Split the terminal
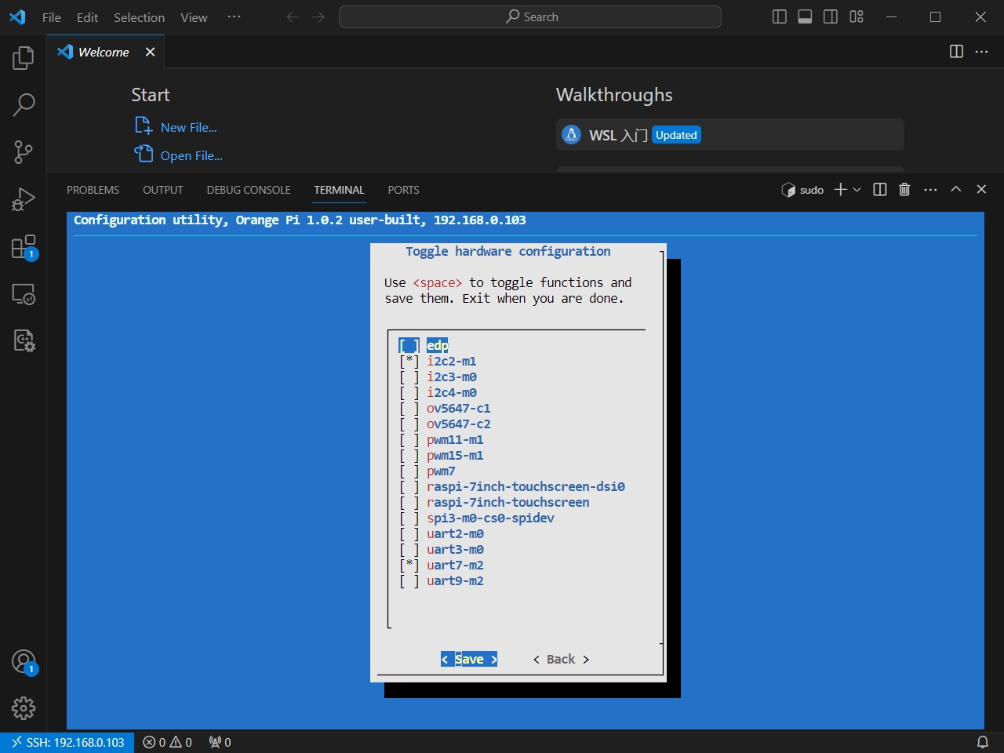Screen dimensions: 1004x753 tap(880, 189)
